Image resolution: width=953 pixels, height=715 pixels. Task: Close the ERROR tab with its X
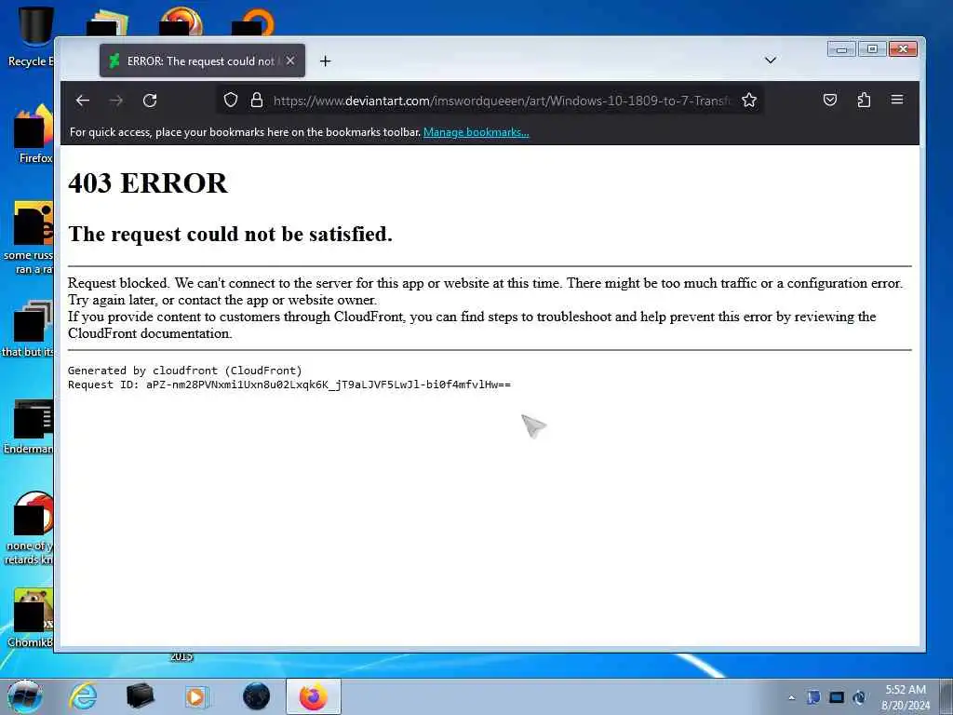click(290, 61)
